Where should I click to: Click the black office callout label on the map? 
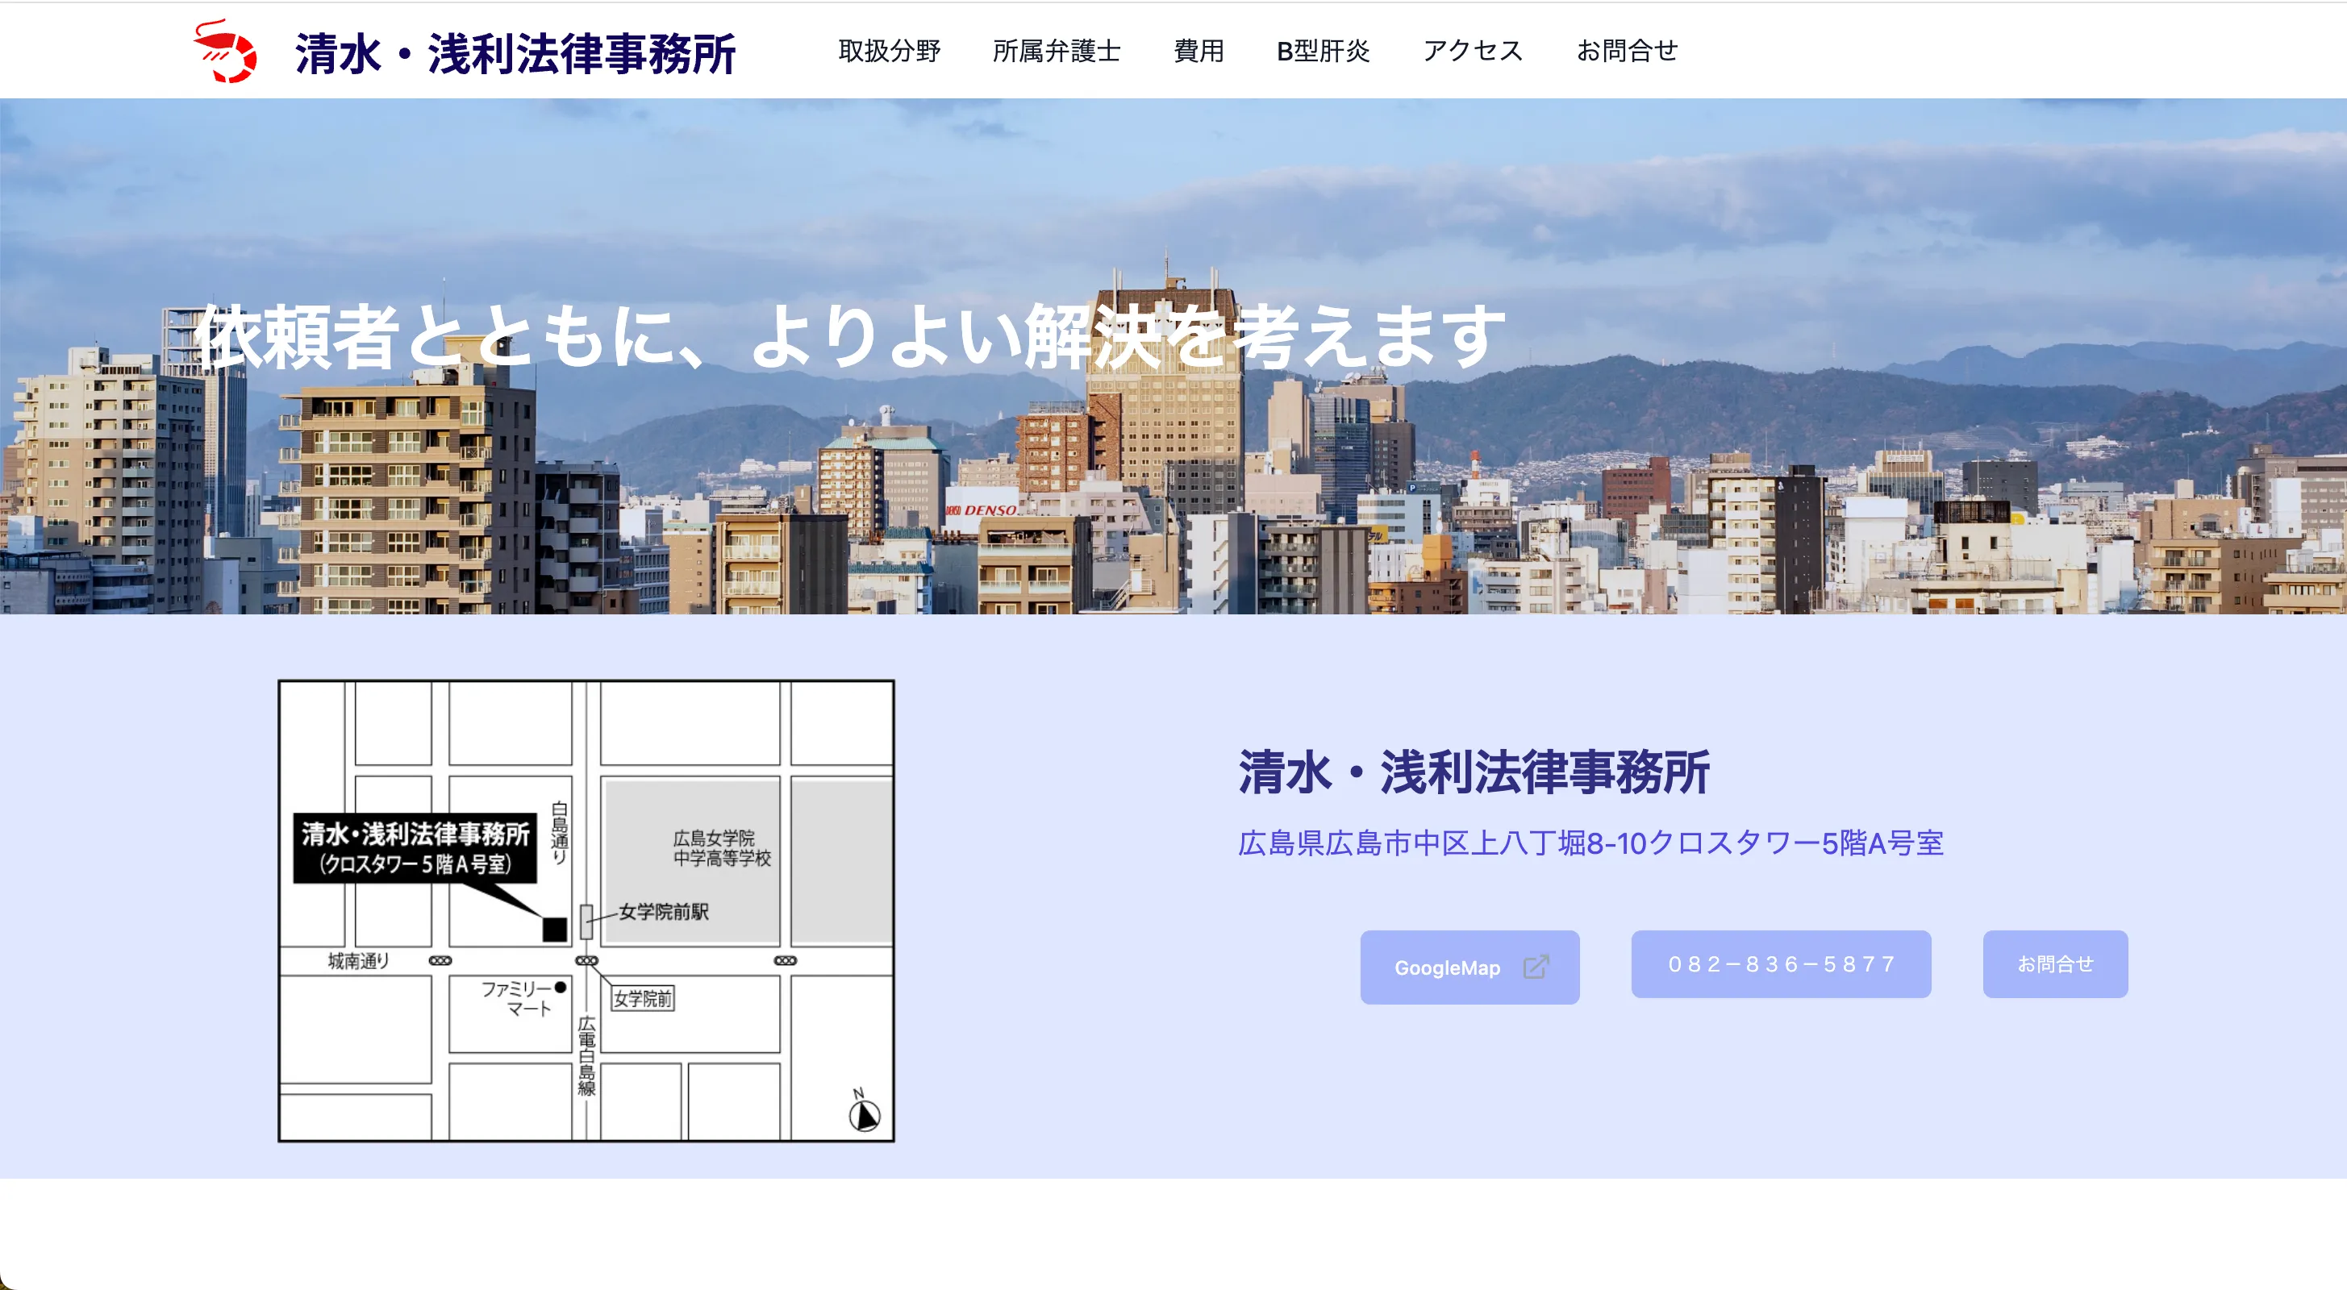tap(415, 848)
